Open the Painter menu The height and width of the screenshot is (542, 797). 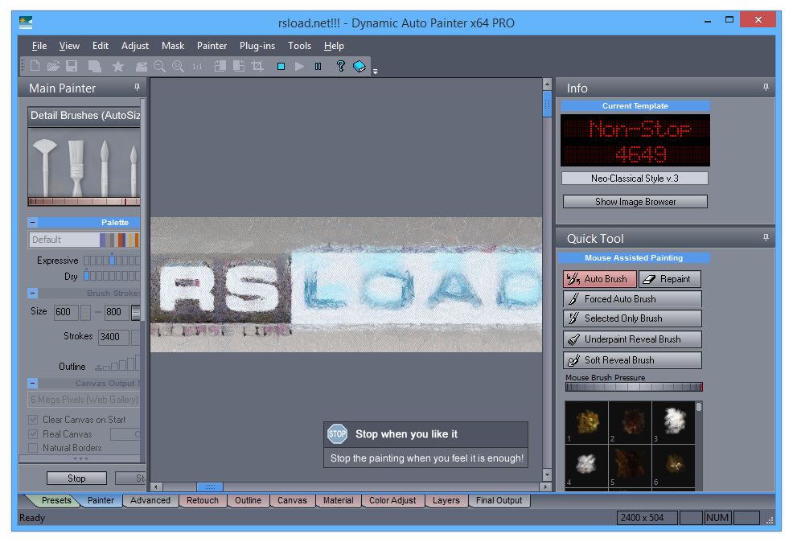pos(212,46)
